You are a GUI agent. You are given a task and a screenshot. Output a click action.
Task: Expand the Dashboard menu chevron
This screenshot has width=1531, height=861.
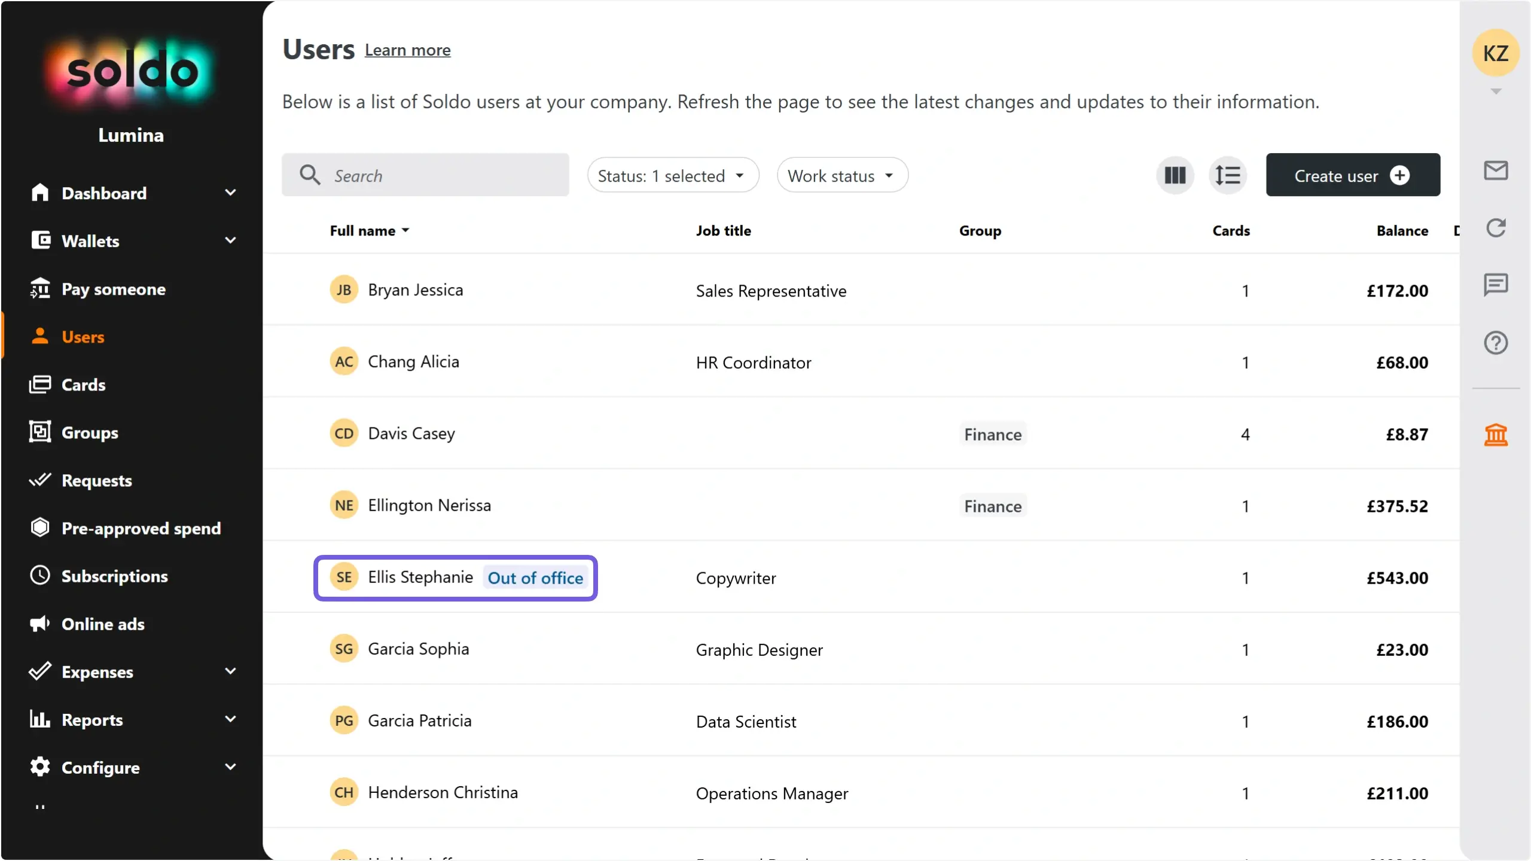pyautogui.click(x=230, y=193)
